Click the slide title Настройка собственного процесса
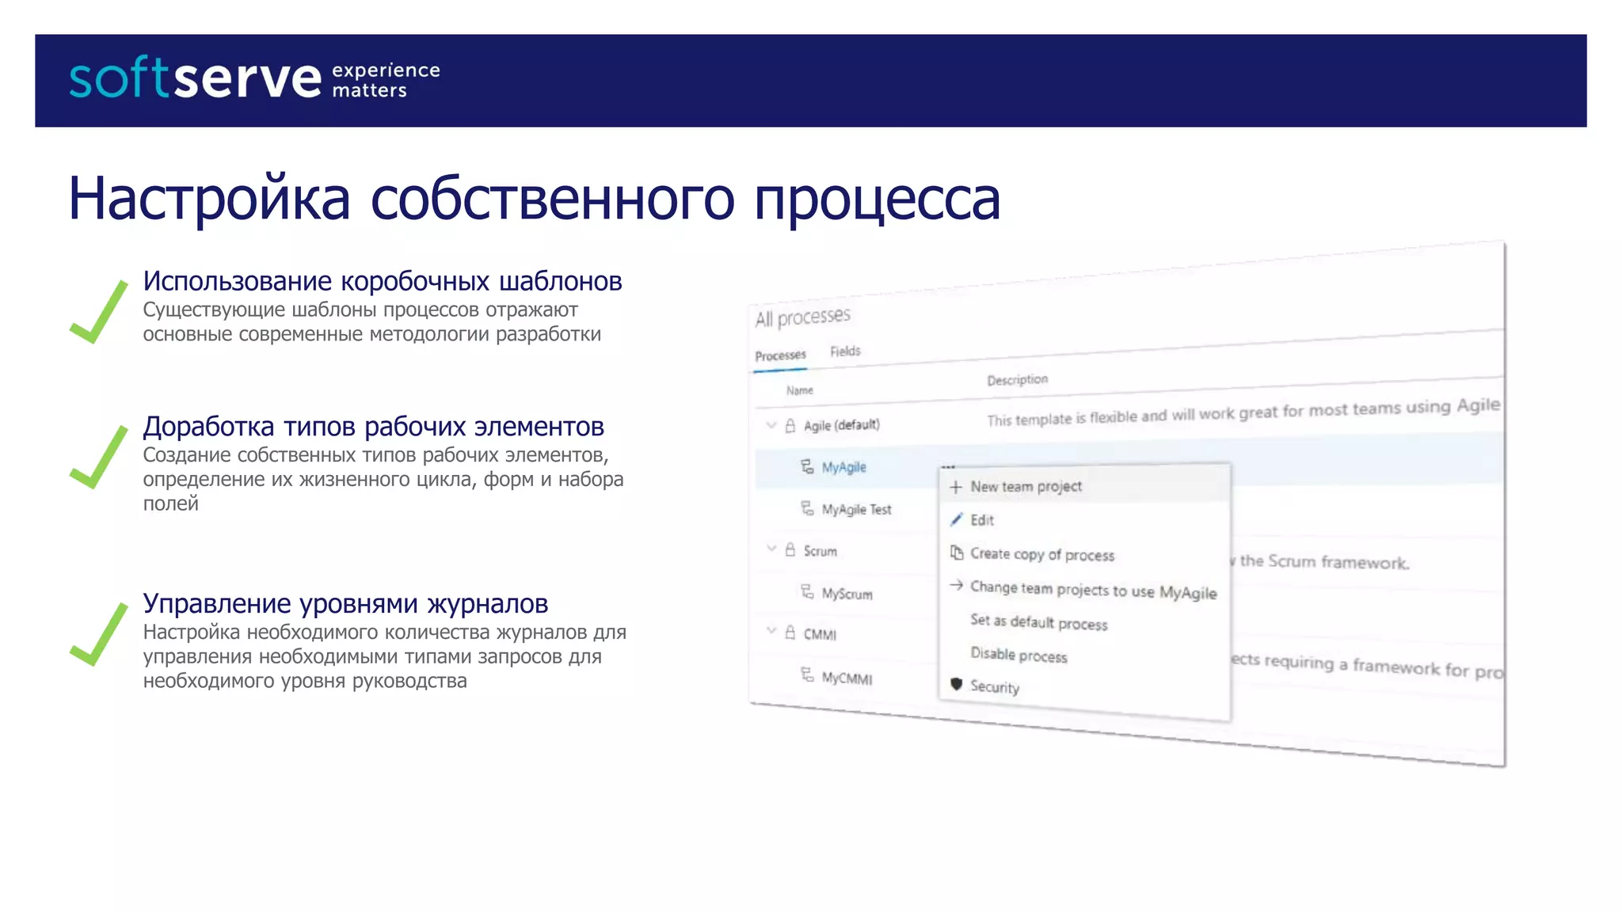Image resolution: width=1622 pixels, height=912 pixels. pyautogui.click(x=535, y=199)
